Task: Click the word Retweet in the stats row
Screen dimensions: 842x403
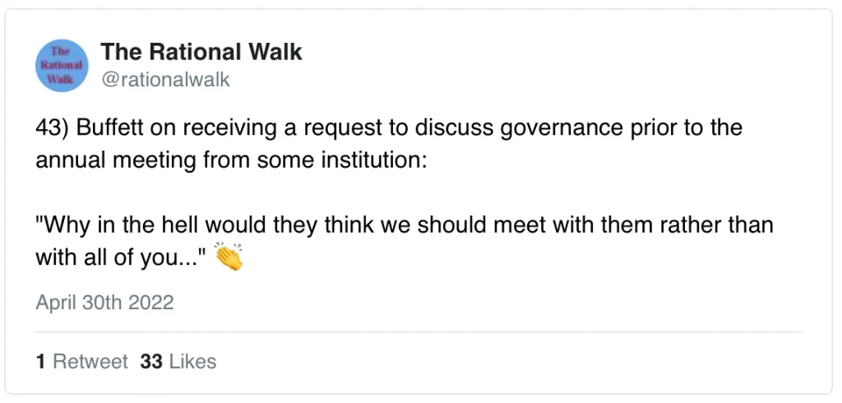Action: click(90, 361)
